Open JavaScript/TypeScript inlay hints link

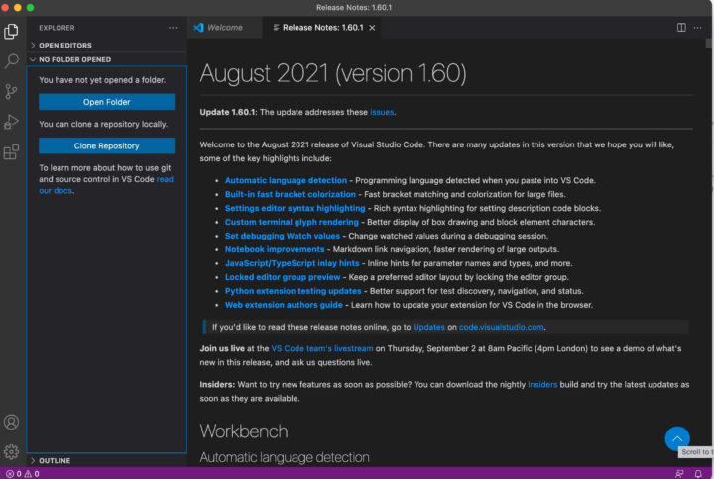(x=292, y=263)
